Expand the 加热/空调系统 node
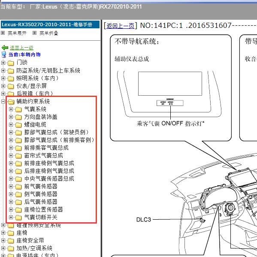Viewport: 257px width, 257px height. click(3, 248)
